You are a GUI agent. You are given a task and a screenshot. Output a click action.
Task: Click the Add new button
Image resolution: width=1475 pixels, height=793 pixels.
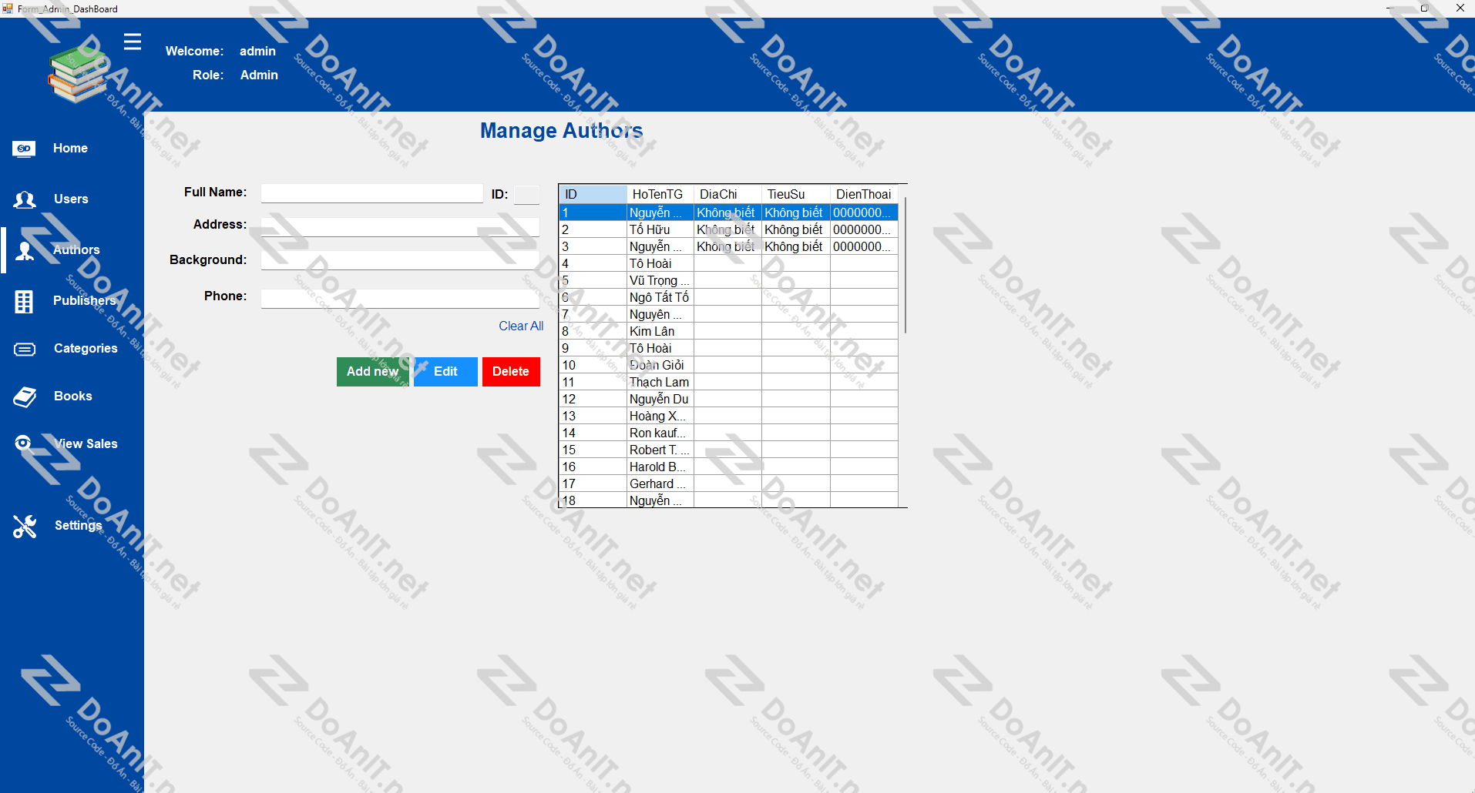[373, 372]
